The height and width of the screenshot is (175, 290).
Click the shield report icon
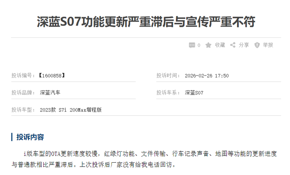coord(257,45)
